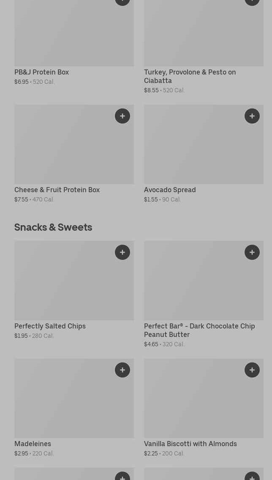View Perfectly Salted Chips details

50,326
